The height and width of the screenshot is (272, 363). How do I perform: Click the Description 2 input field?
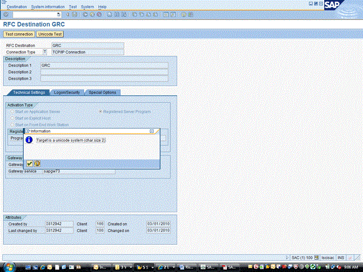(104, 72)
